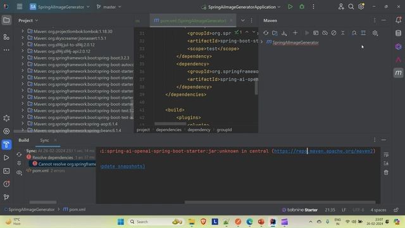Image resolution: width=405 pixels, height=228 pixels.
Task: Reload all Maven projects in Maven panel
Action: pos(266,33)
